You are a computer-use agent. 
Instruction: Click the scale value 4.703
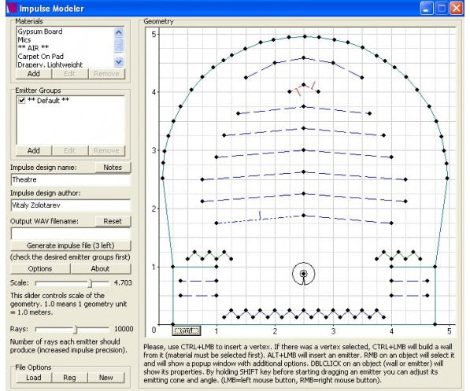[x=123, y=283]
